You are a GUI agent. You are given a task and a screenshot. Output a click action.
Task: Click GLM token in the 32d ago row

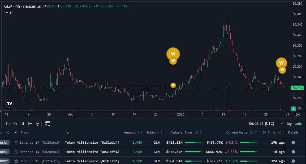(157, 161)
